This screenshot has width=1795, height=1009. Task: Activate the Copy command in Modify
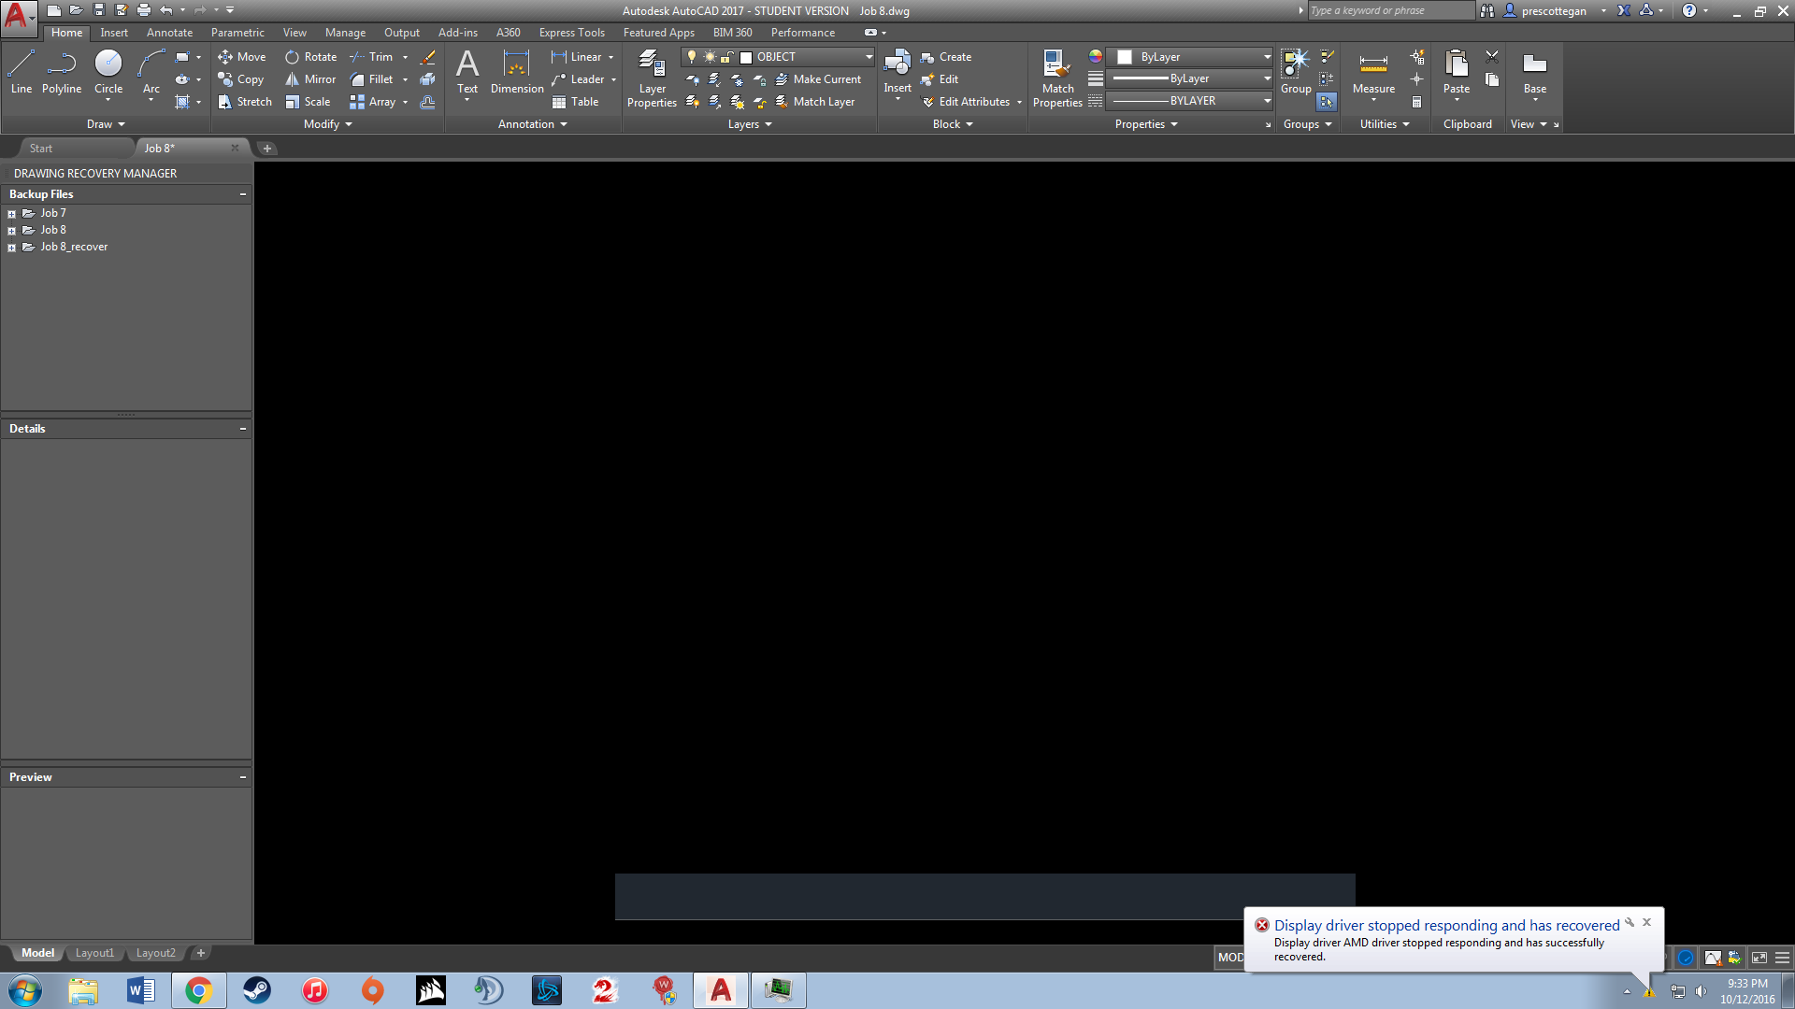pyautogui.click(x=241, y=79)
